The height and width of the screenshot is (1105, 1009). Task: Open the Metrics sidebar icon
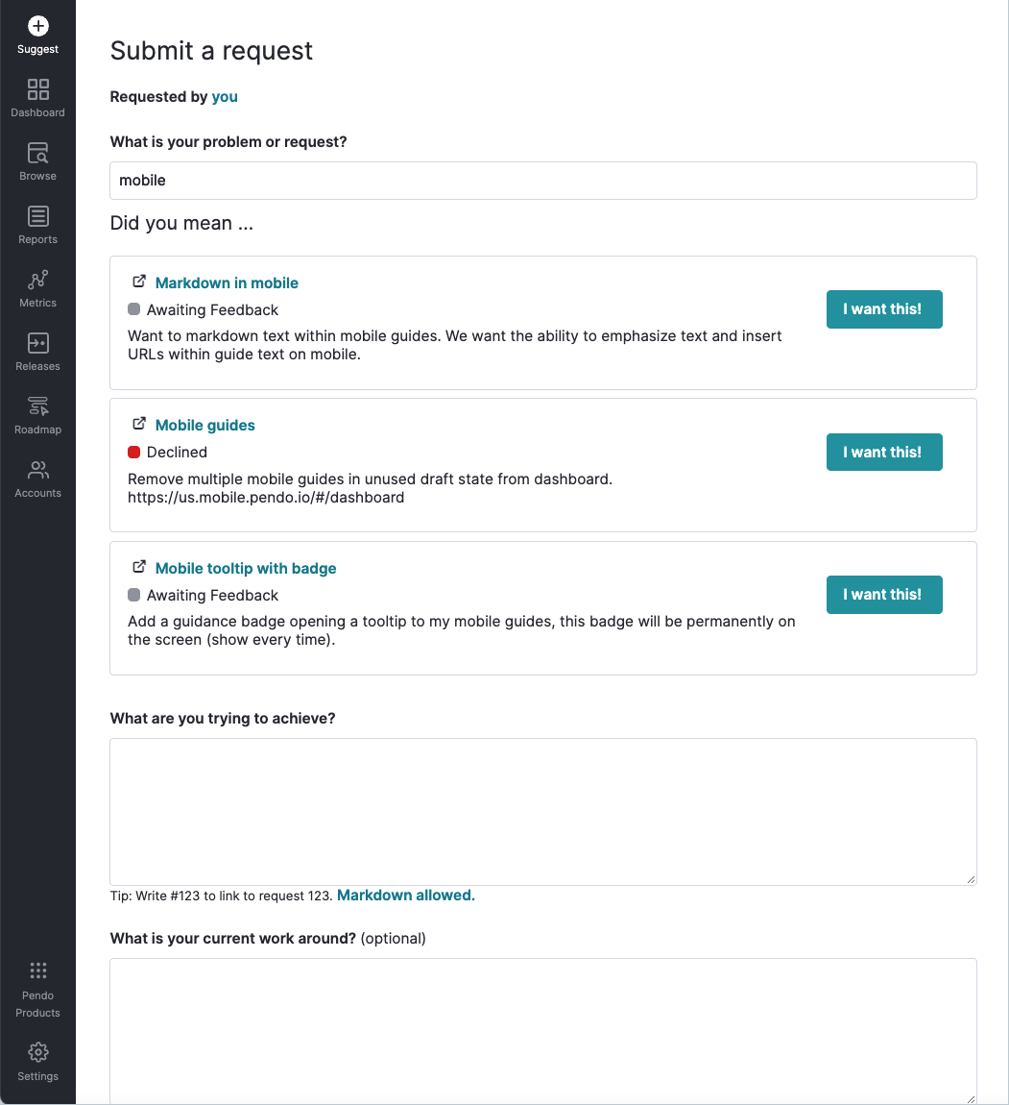pyautogui.click(x=38, y=280)
